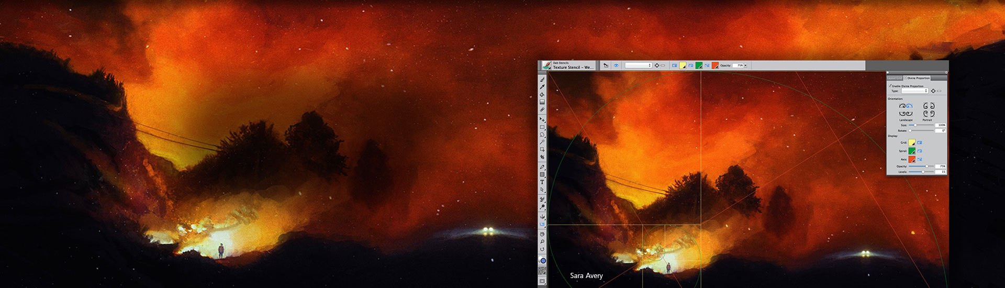Choose bottom-right Portrait orientation option
The width and height of the screenshot is (1005, 288).
(x=932, y=114)
